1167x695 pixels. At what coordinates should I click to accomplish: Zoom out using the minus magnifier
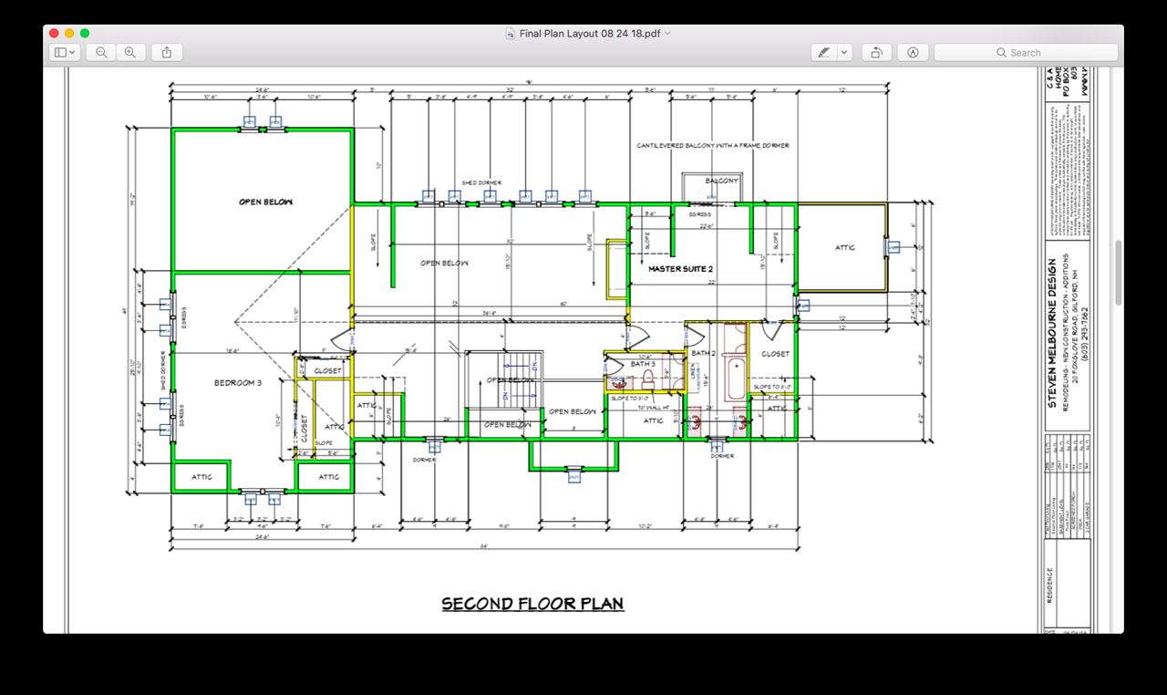pos(101,52)
